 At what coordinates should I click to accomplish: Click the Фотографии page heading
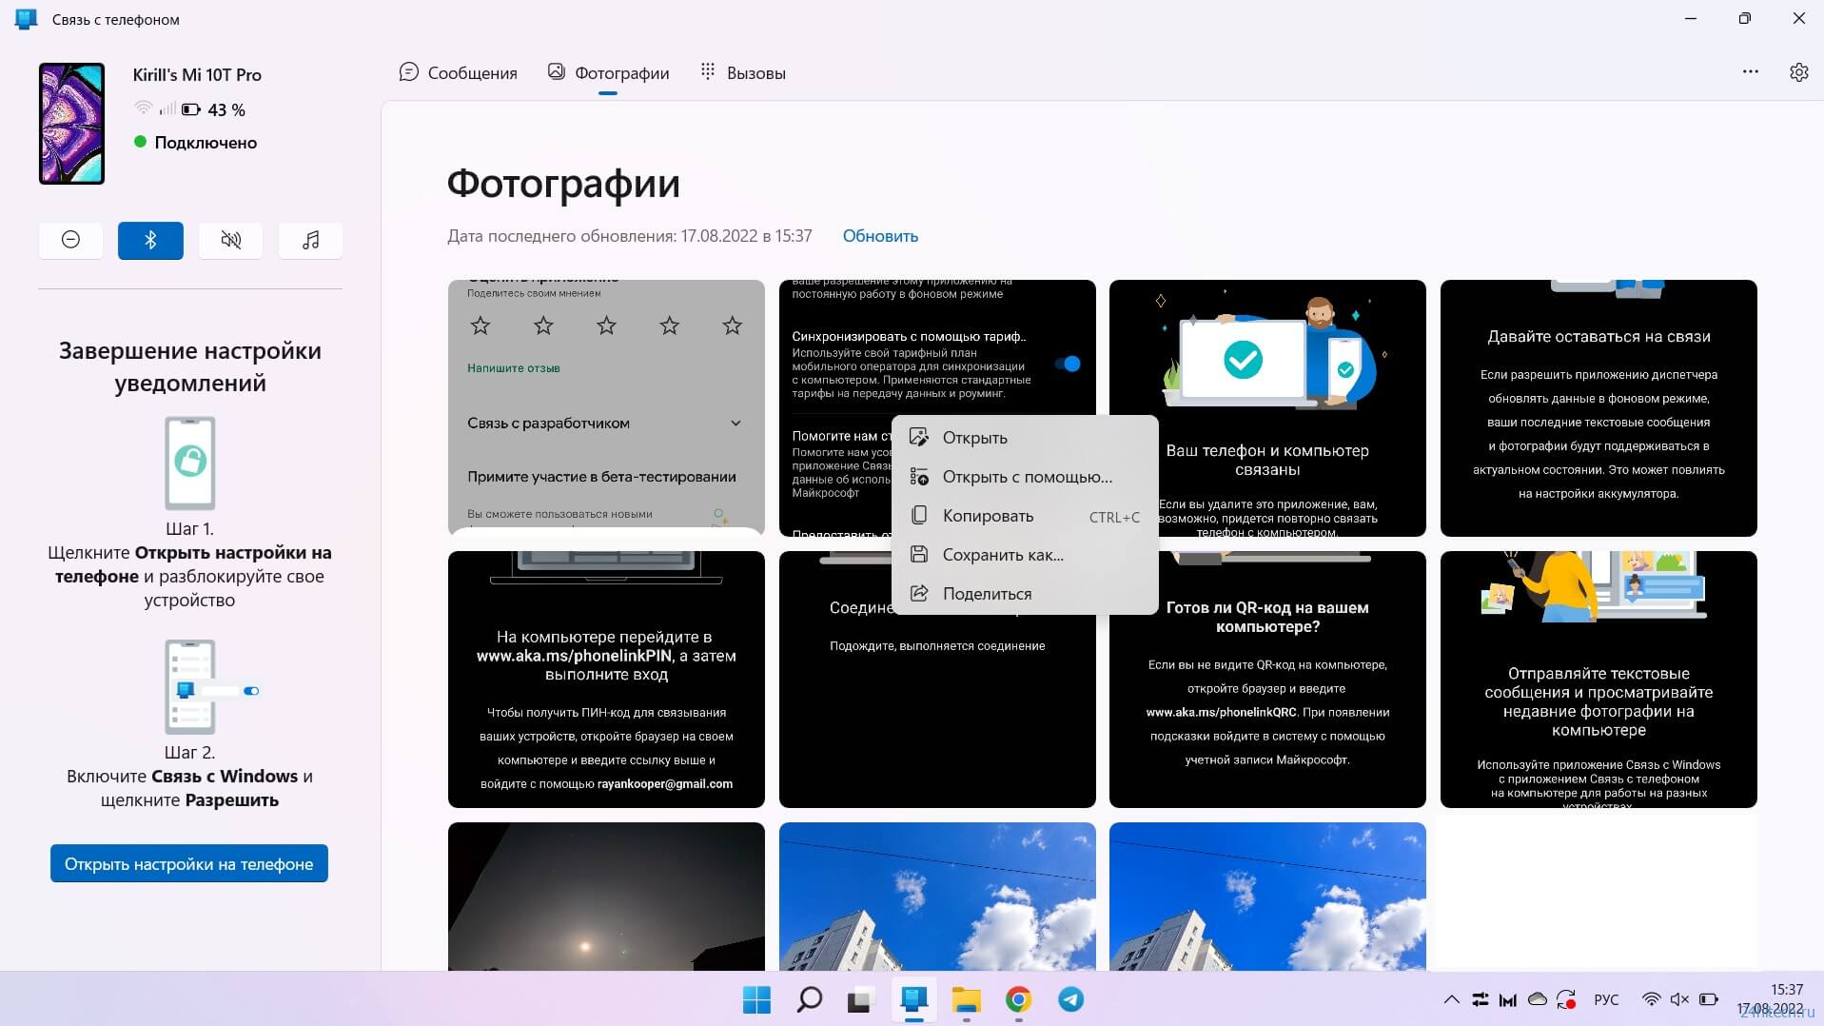click(x=563, y=184)
